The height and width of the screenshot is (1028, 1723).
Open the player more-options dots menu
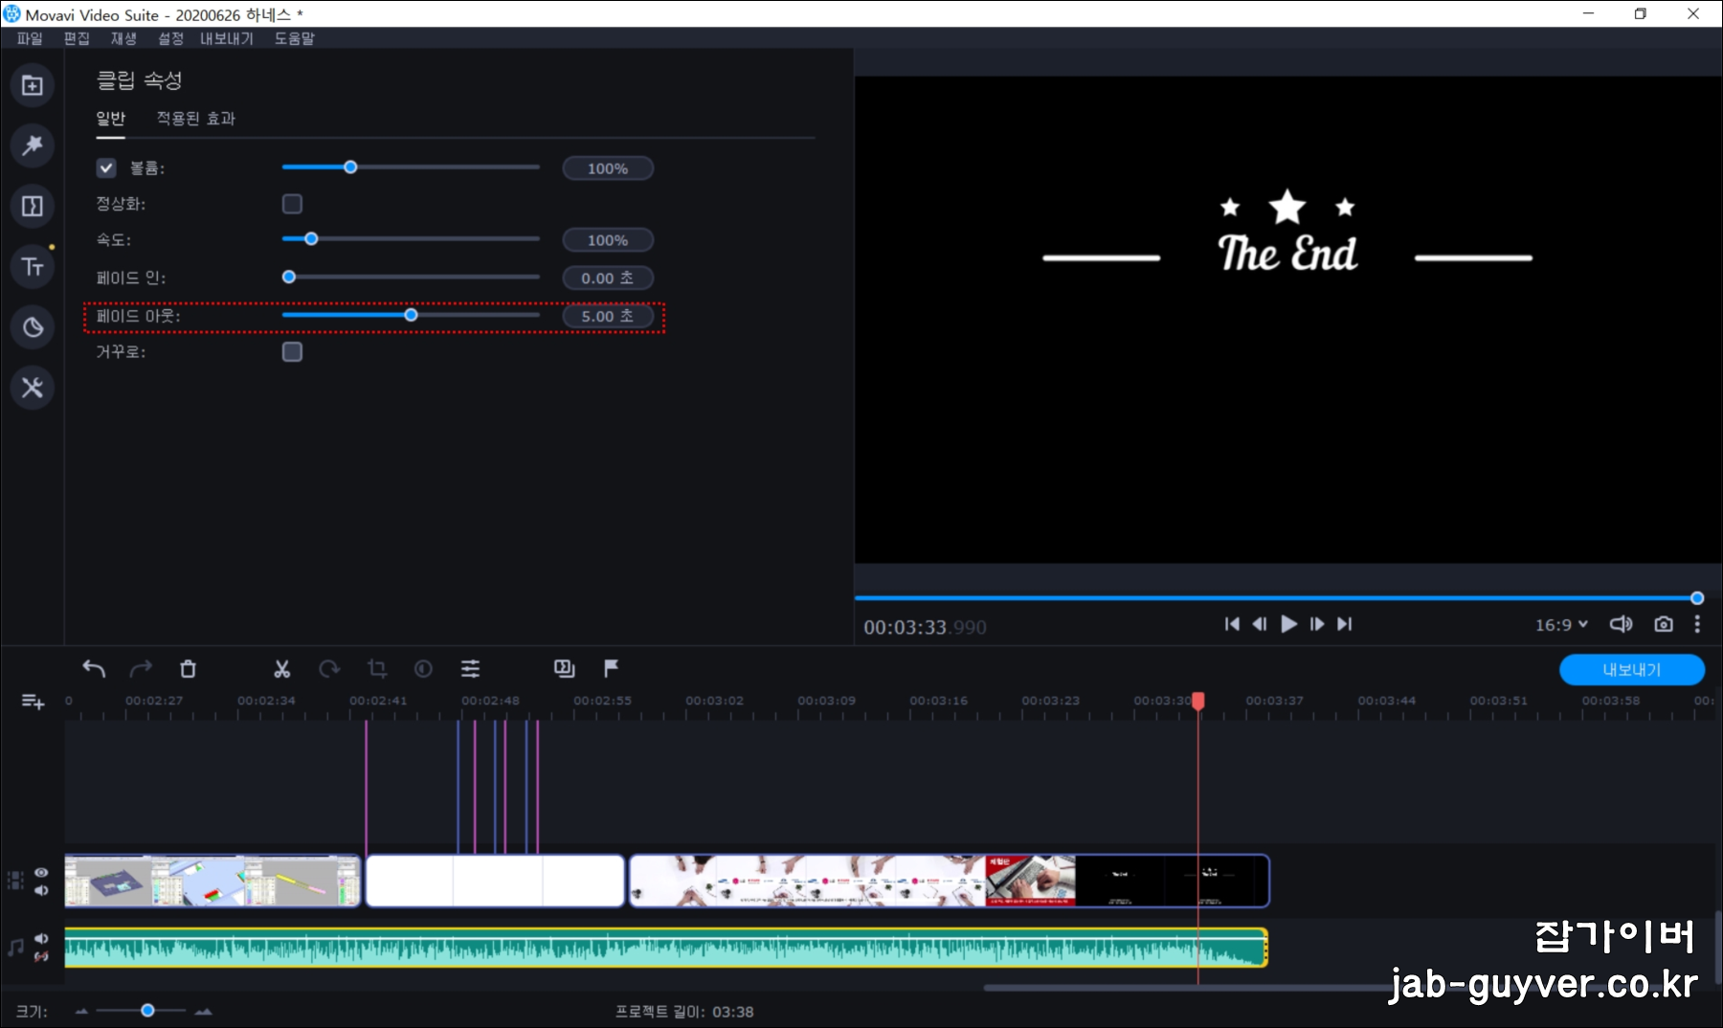coord(1697,624)
